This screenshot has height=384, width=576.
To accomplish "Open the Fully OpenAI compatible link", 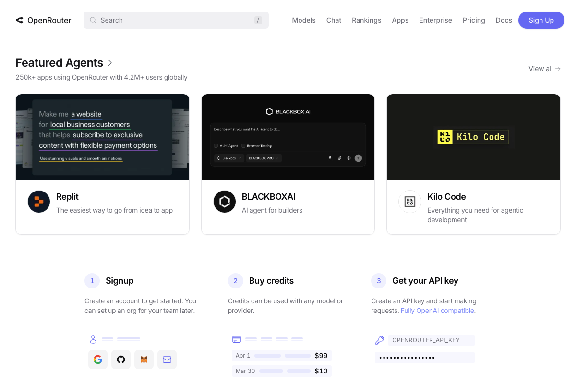I will [x=437, y=311].
